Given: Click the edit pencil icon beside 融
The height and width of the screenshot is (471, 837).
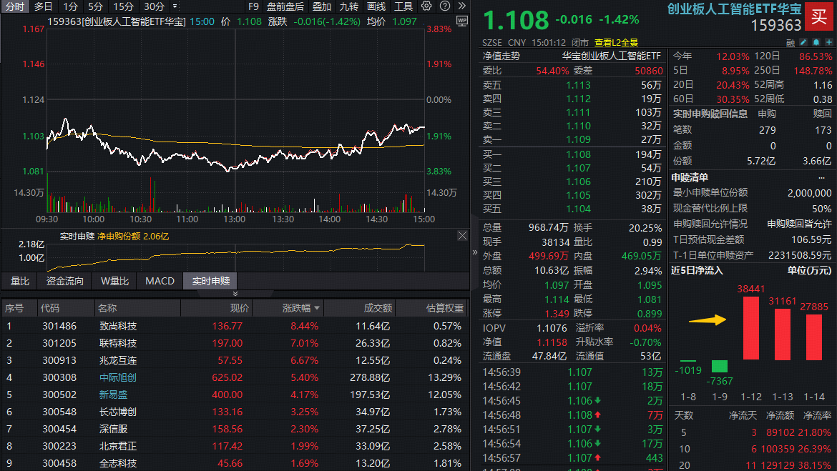Looking at the screenshot, I should (x=803, y=43).
